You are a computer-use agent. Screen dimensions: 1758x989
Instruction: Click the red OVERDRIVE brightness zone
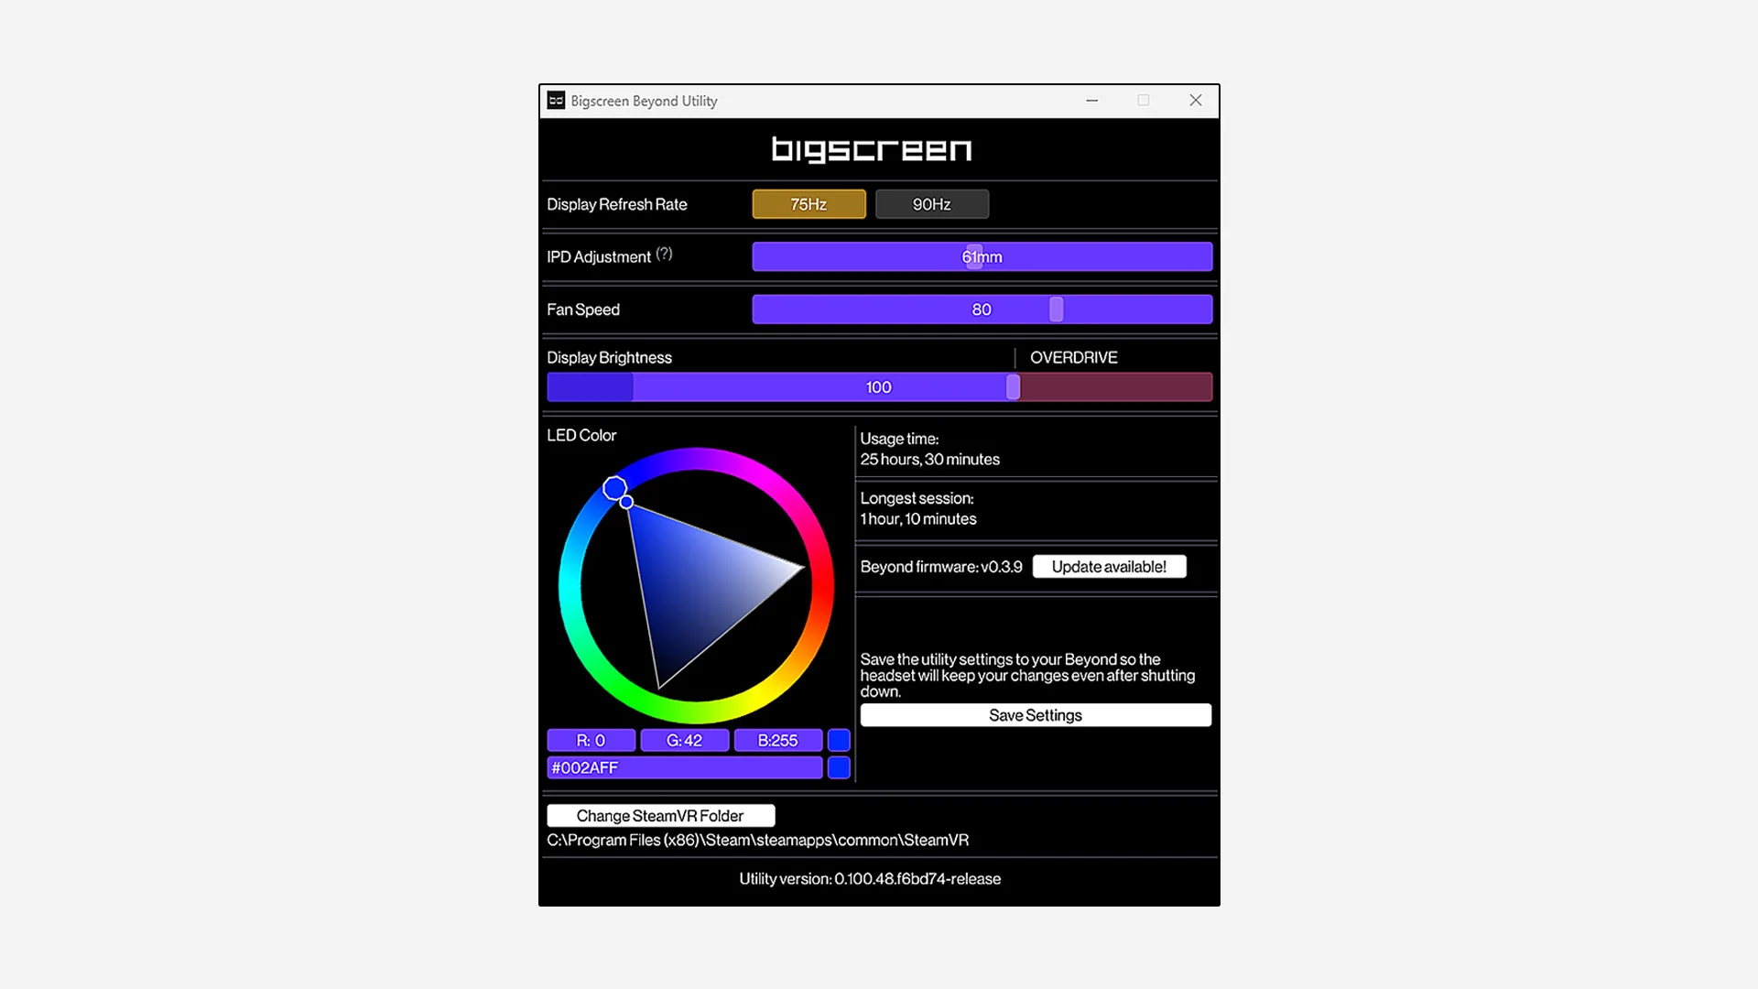click(x=1116, y=387)
